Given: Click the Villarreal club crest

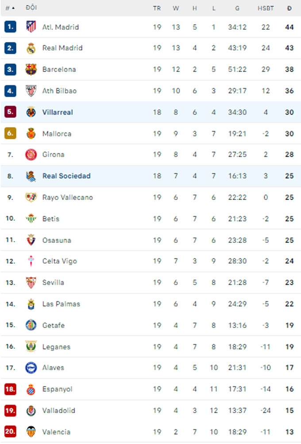Looking at the screenshot, I should 31,112.
